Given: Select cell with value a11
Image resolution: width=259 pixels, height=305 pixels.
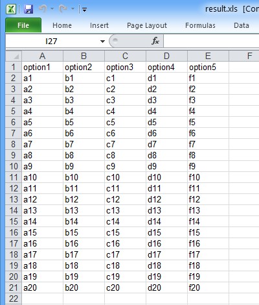Looking at the screenshot, I should 42,188.
